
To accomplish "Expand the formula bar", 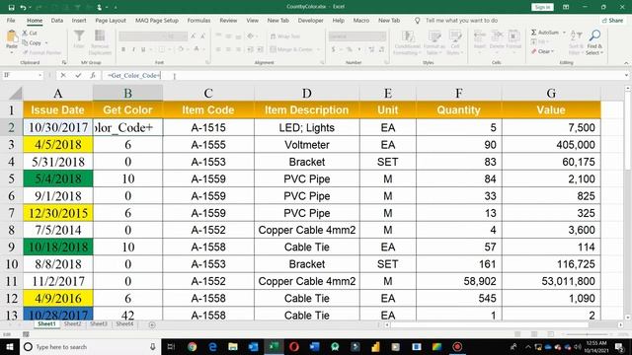I will click(626, 75).
